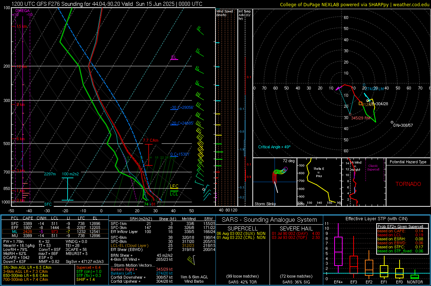Click the 'based on STPC:' probability row
This screenshot has height=286, width=431.
400,247
